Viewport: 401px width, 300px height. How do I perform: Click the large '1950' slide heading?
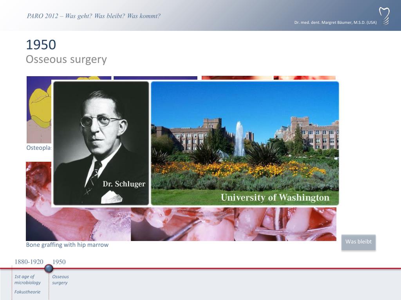click(x=41, y=45)
